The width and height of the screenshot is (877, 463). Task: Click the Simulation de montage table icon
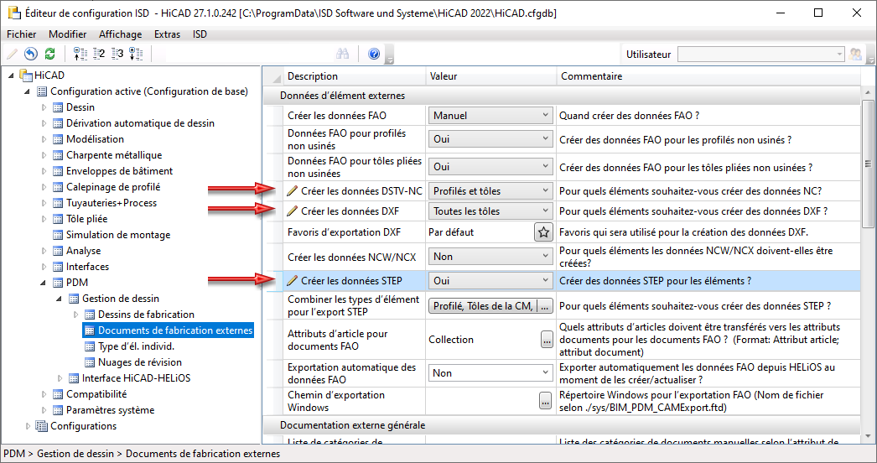58,235
